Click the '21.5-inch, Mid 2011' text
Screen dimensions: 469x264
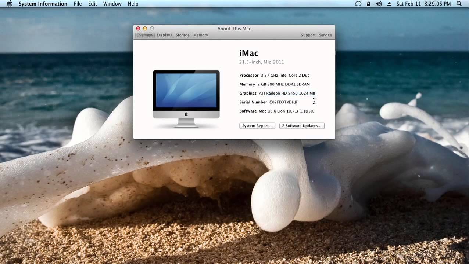(x=262, y=62)
